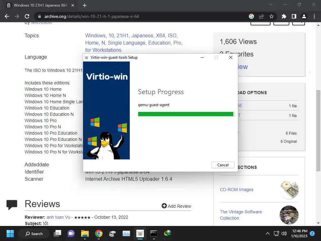Open Internet Download Manager taskbar icon
Screen dimensions: 321x241
coord(167,233)
